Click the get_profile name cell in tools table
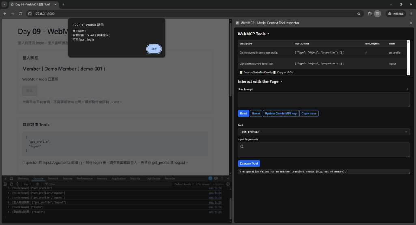 [394, 53]
